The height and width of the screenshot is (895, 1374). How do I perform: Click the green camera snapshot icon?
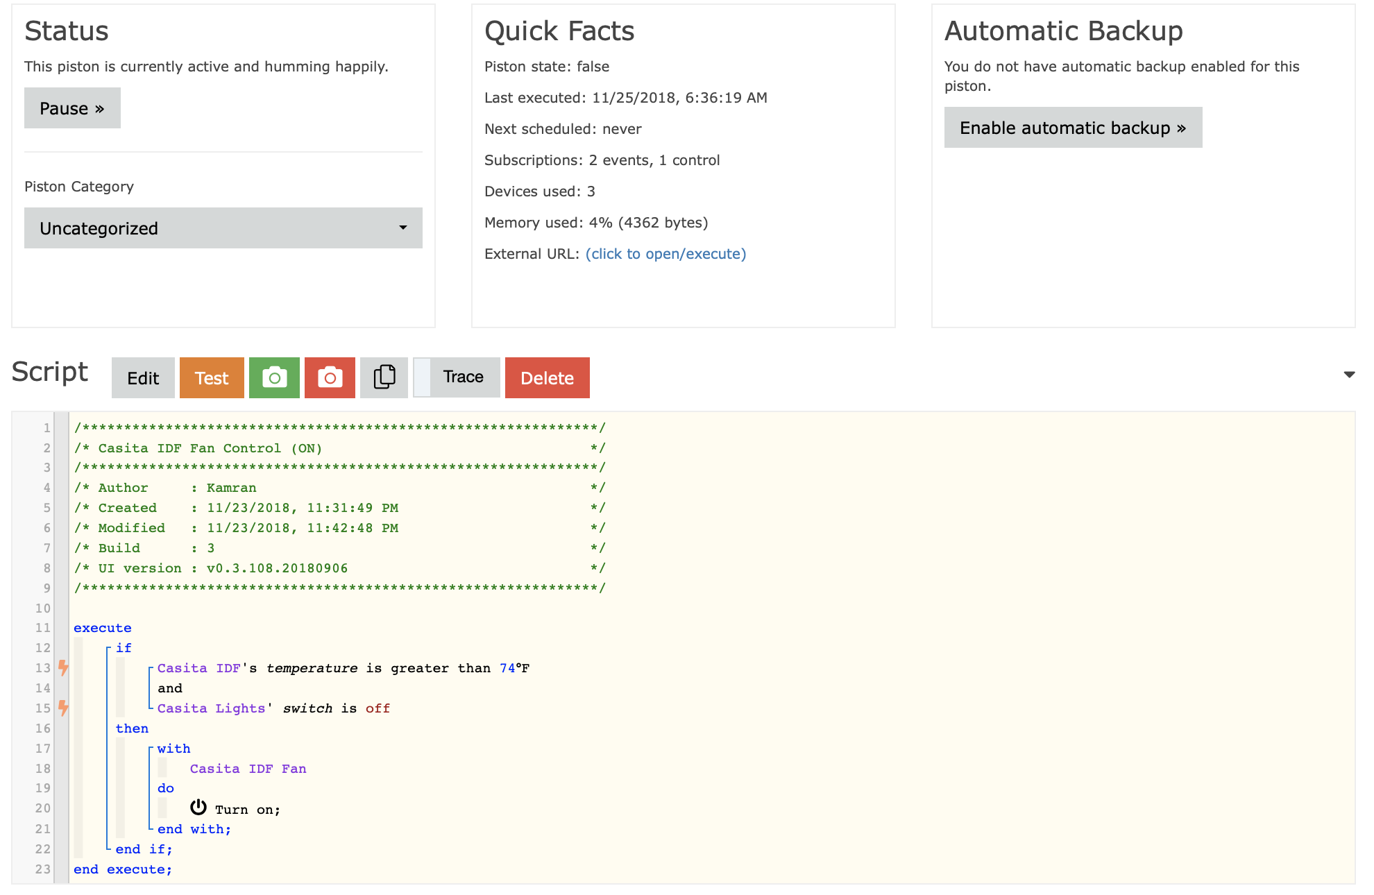[274, 377]
